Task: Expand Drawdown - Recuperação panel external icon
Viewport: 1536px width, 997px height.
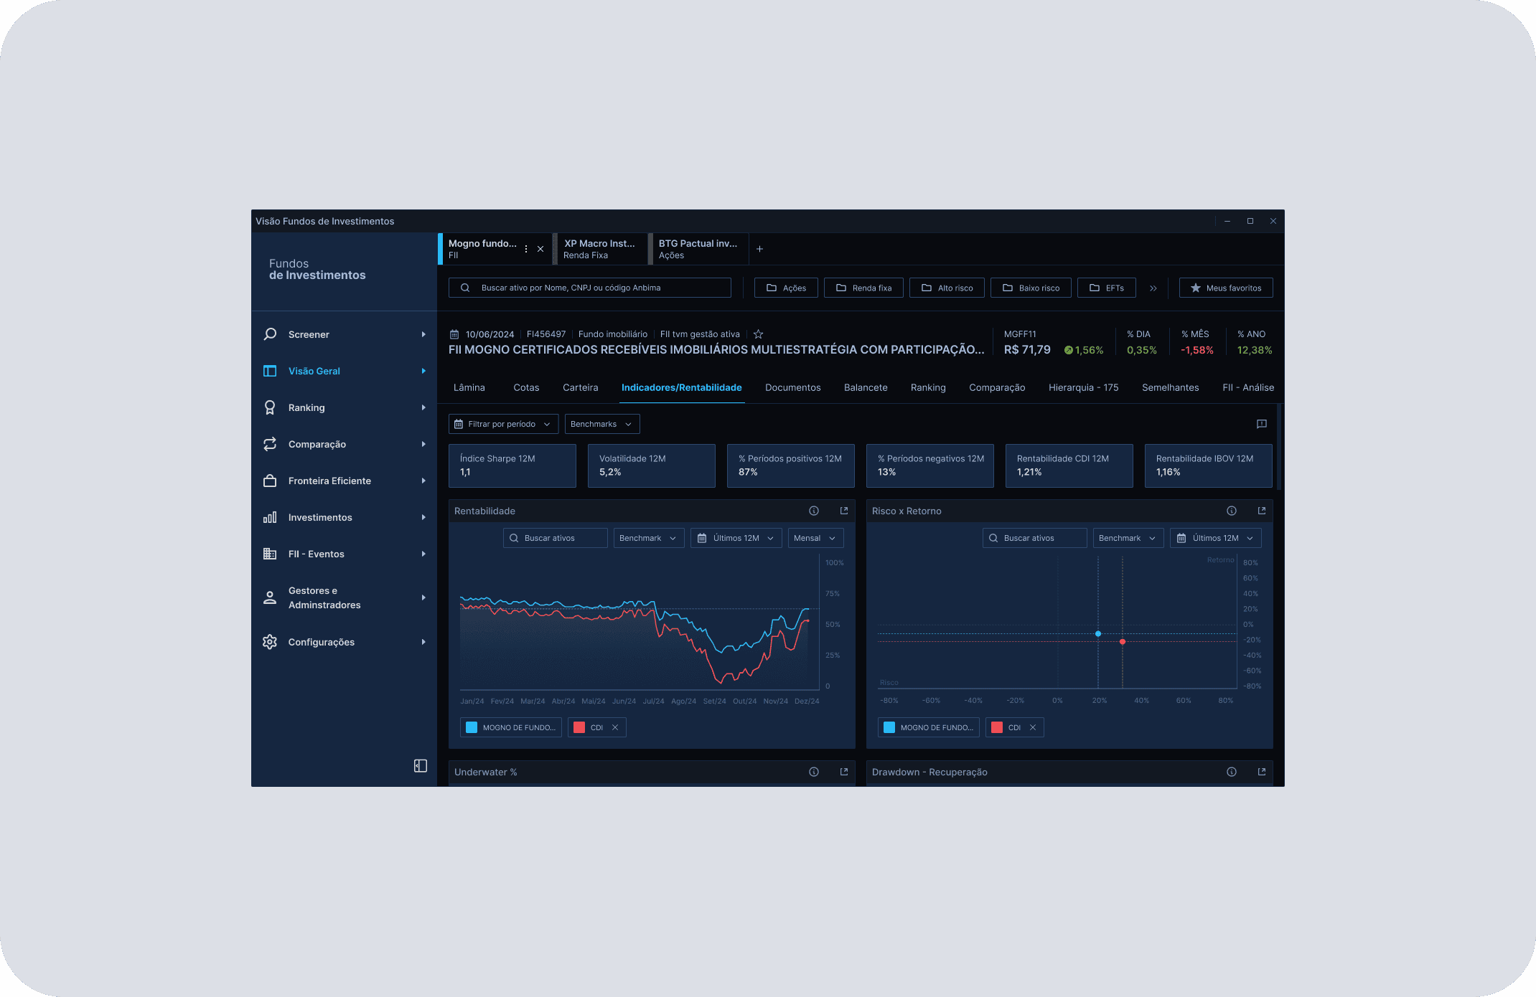Action: pos(1262,772)
